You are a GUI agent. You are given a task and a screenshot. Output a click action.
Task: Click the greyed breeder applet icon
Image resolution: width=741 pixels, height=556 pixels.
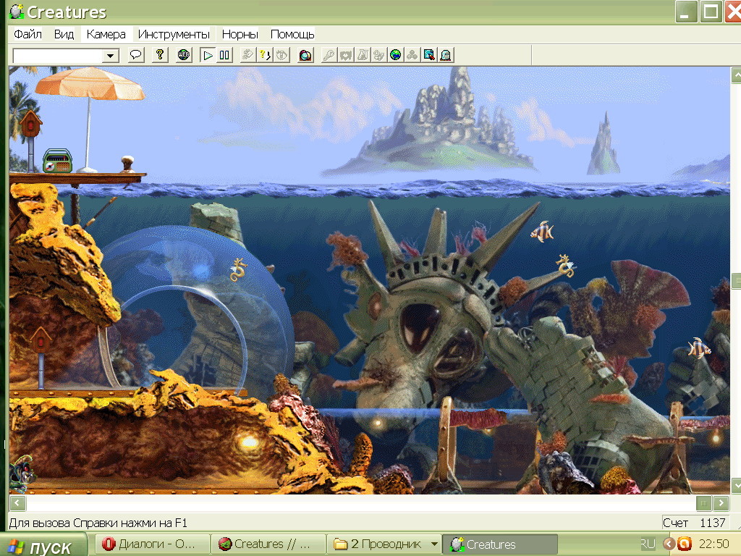(378, 55)
